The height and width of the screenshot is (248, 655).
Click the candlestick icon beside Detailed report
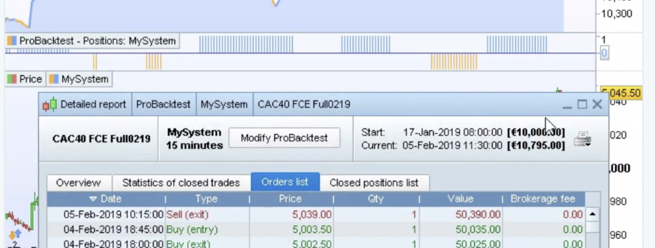click(49, 105)
